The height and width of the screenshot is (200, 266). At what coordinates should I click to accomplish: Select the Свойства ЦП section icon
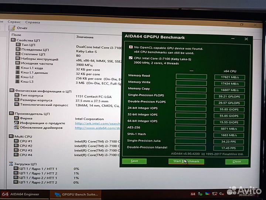tap(13, 40)
